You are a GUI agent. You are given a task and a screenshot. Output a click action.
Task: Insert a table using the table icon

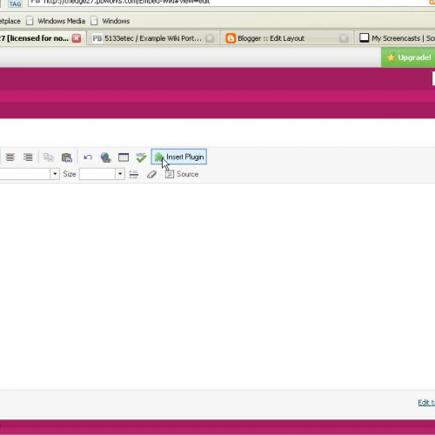click(124, 157)
